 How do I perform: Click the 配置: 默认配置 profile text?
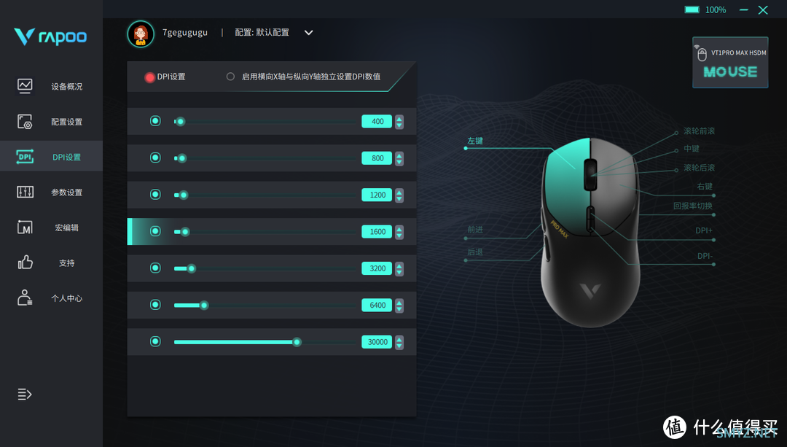tap(262, 33)
